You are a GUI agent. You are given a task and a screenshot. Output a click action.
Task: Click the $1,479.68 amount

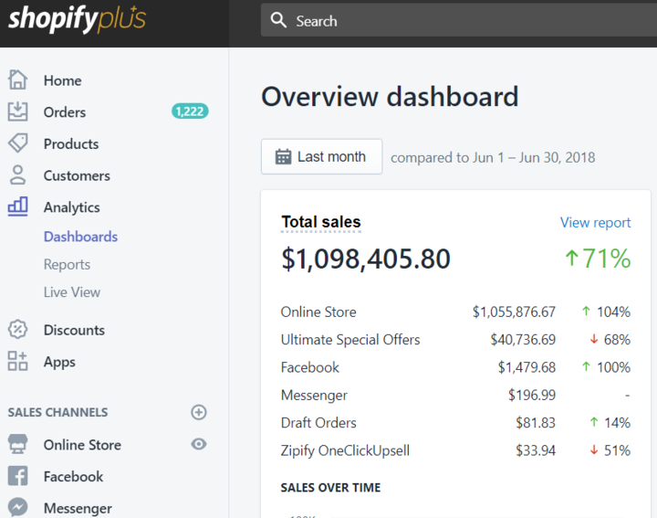click(x=527, y=367)
